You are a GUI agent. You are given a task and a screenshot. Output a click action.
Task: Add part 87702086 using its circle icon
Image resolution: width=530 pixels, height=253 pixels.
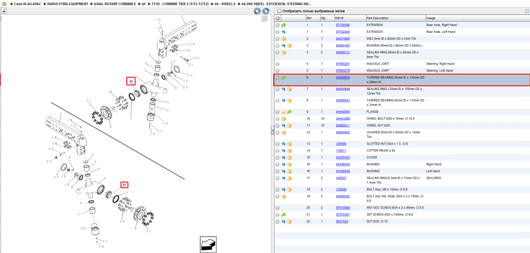pos(278,25)
